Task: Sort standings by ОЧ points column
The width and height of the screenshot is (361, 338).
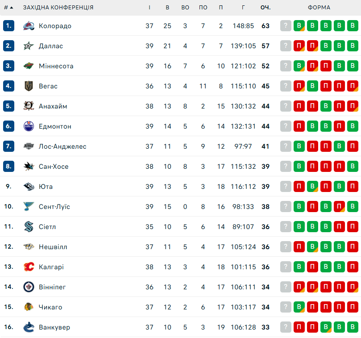Action: 266,8
